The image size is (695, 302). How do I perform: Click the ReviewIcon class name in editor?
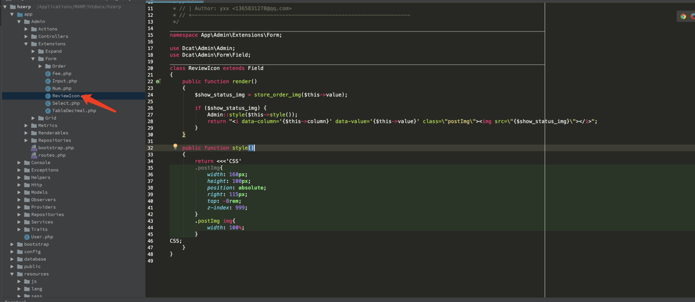[204, 68]
